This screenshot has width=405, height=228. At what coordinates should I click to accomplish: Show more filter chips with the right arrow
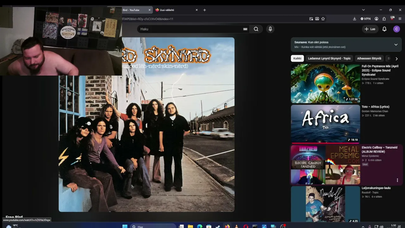tap(396, 59)
